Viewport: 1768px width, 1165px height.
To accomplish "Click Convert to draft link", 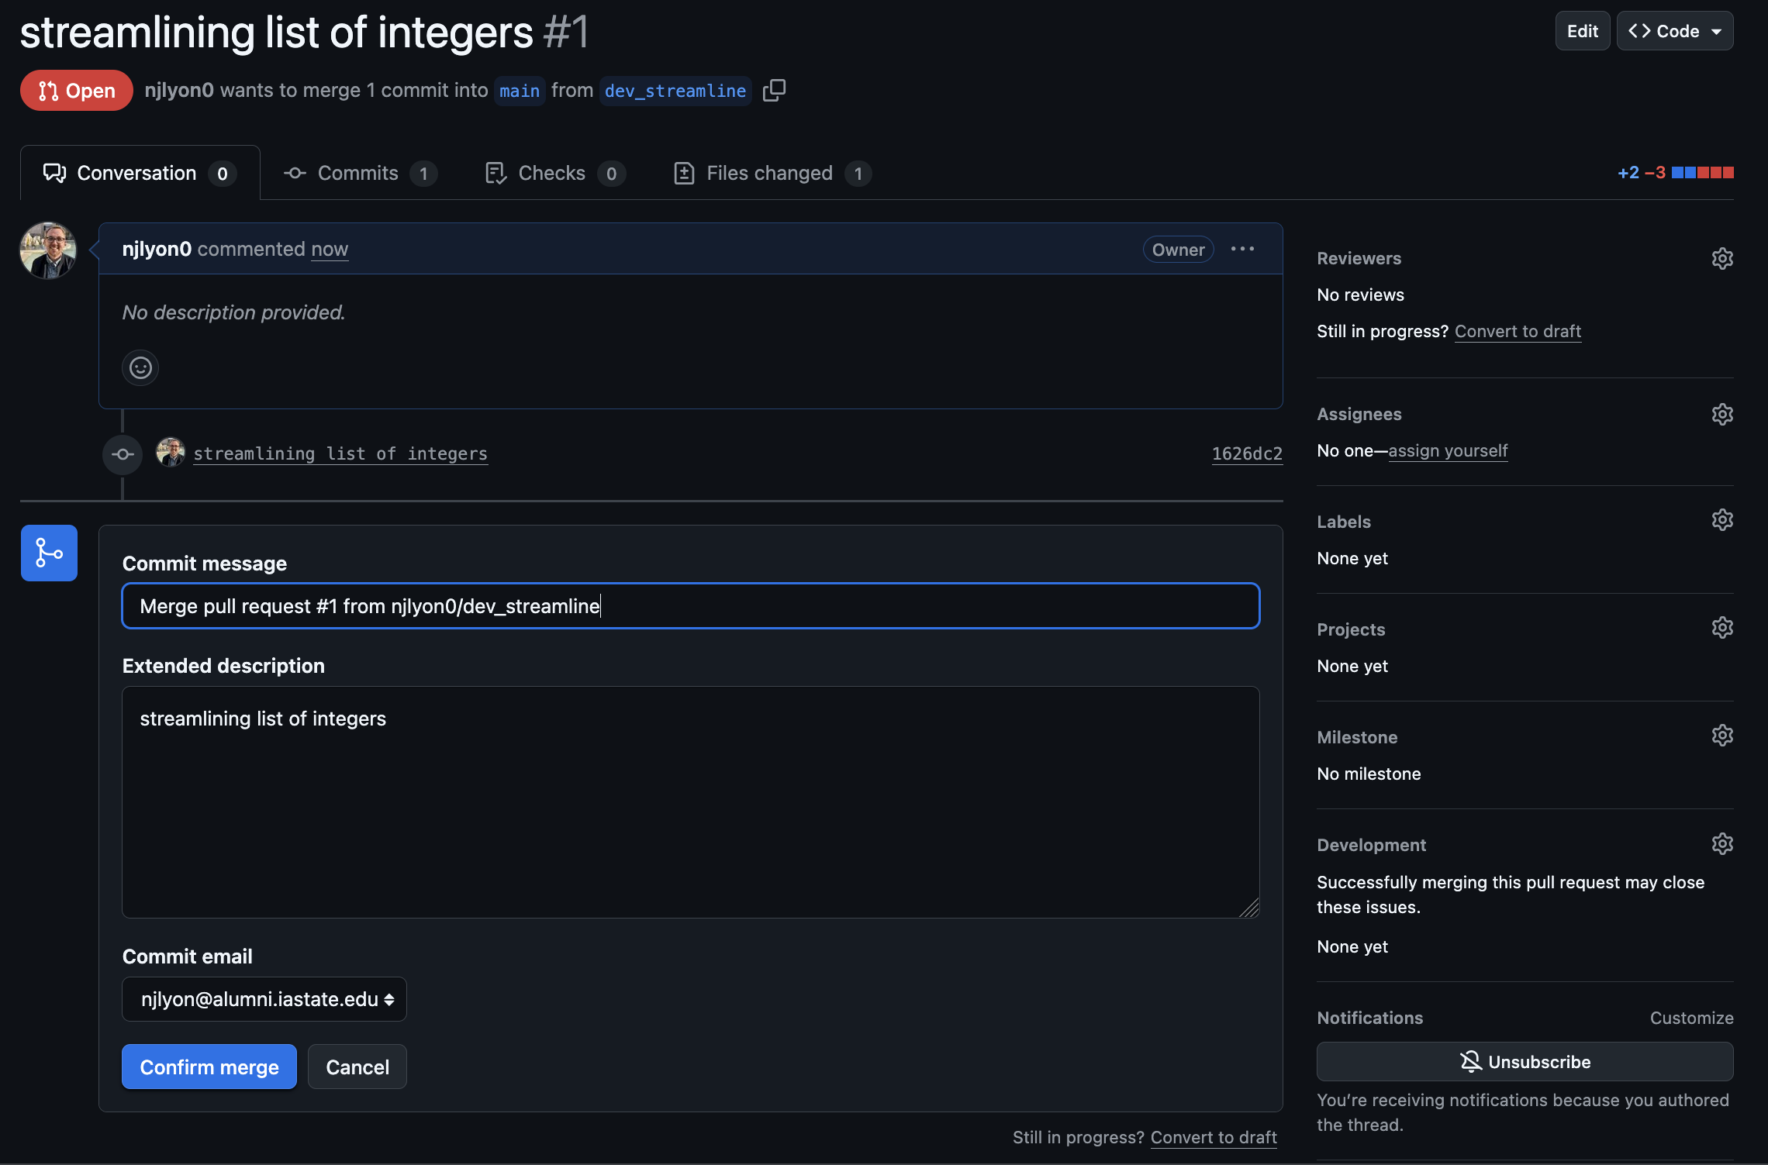I will (x=1517, y=331).
